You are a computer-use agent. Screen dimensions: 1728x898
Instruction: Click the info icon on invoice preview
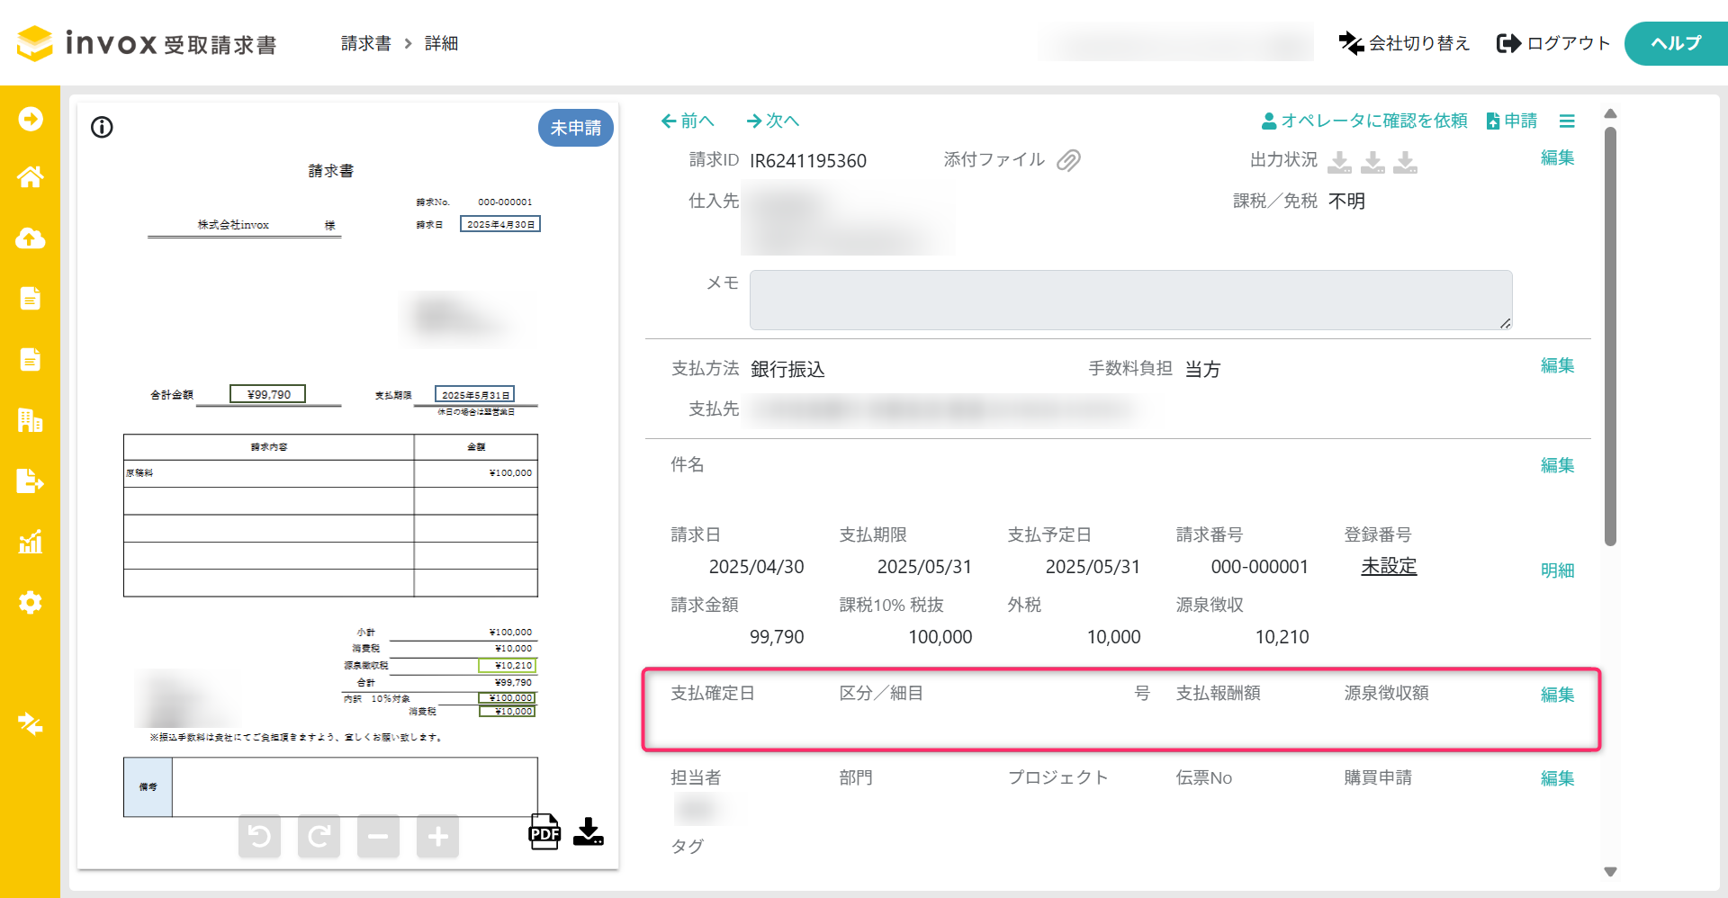click(102, 127)
